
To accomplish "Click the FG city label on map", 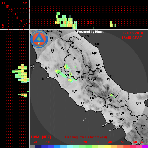I will (138, 103).
